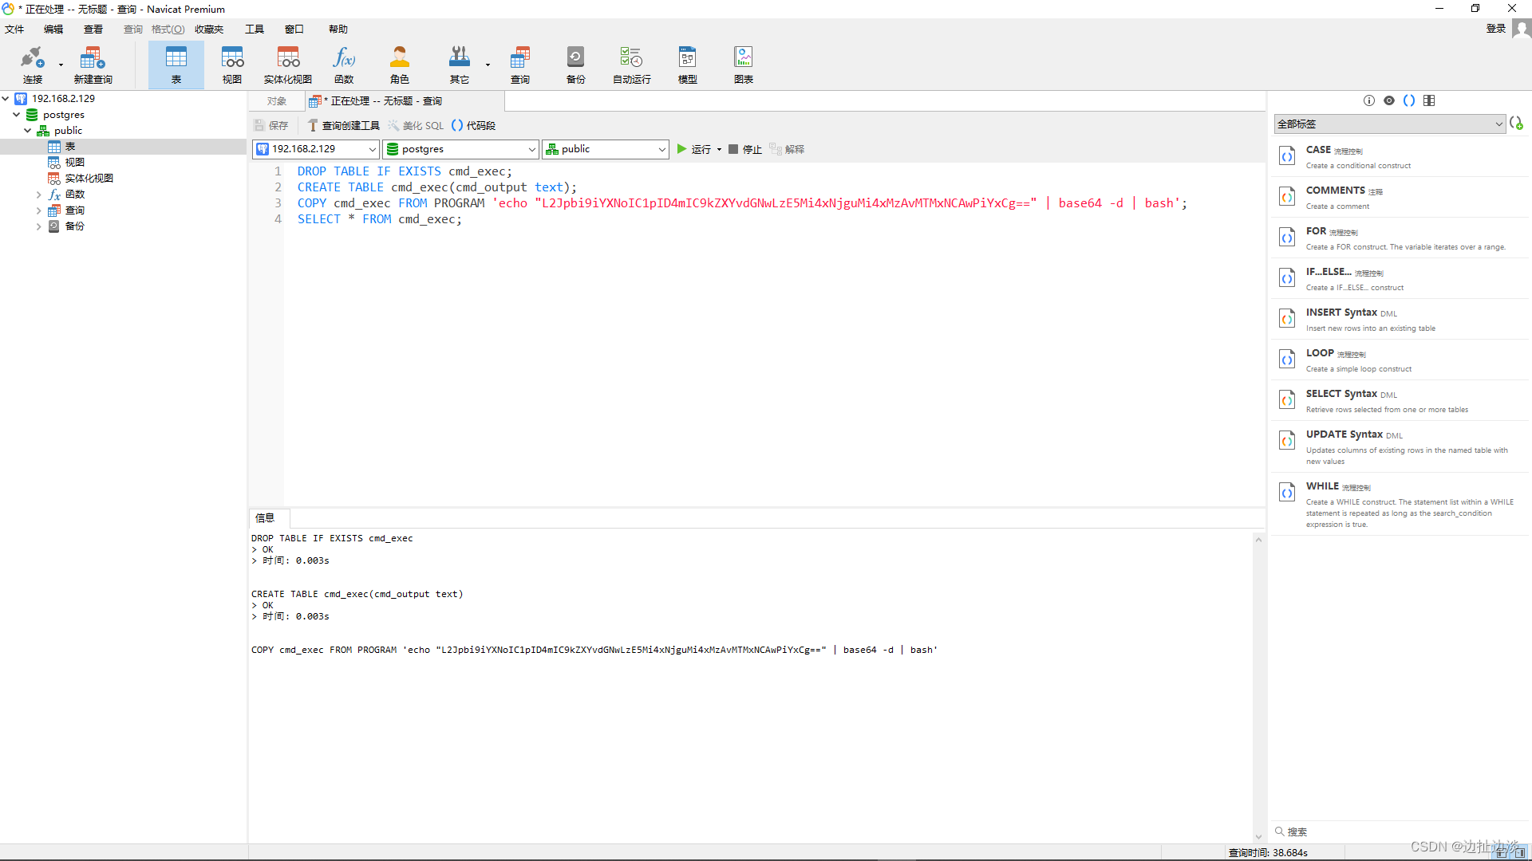Viewport: 1532px width, 861px height.
Task: Click the 保存 (Save) icon
Action: coord(270,125)
